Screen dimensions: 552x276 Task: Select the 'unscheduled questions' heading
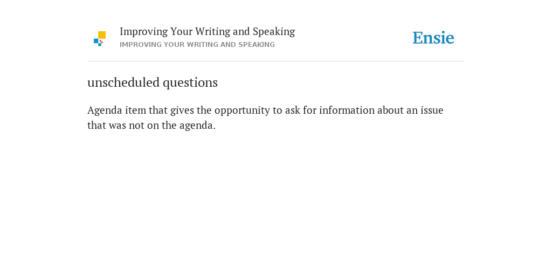pyautogui.click(x=153, y=82)
